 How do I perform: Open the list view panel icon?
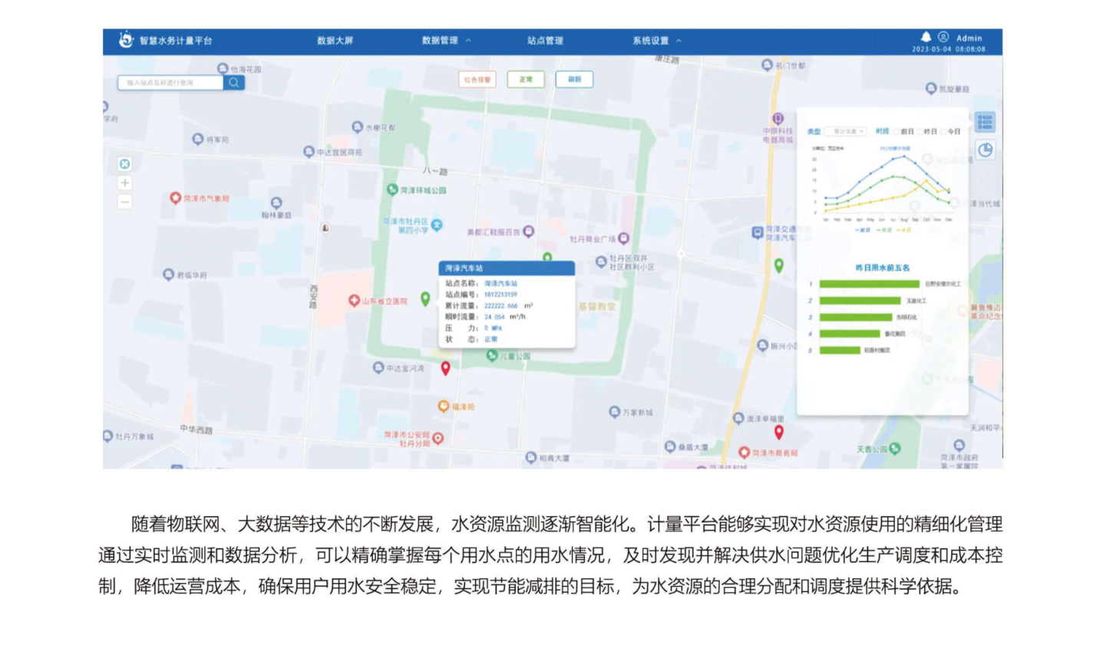985,122
